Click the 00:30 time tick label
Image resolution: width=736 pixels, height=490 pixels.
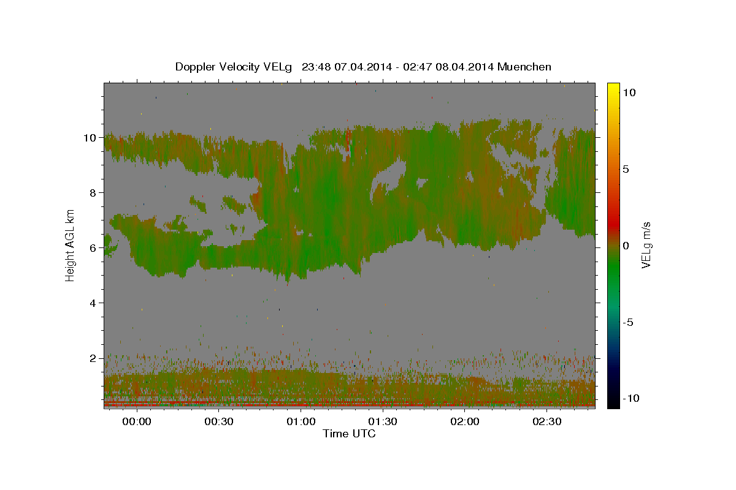click(218, 422)
